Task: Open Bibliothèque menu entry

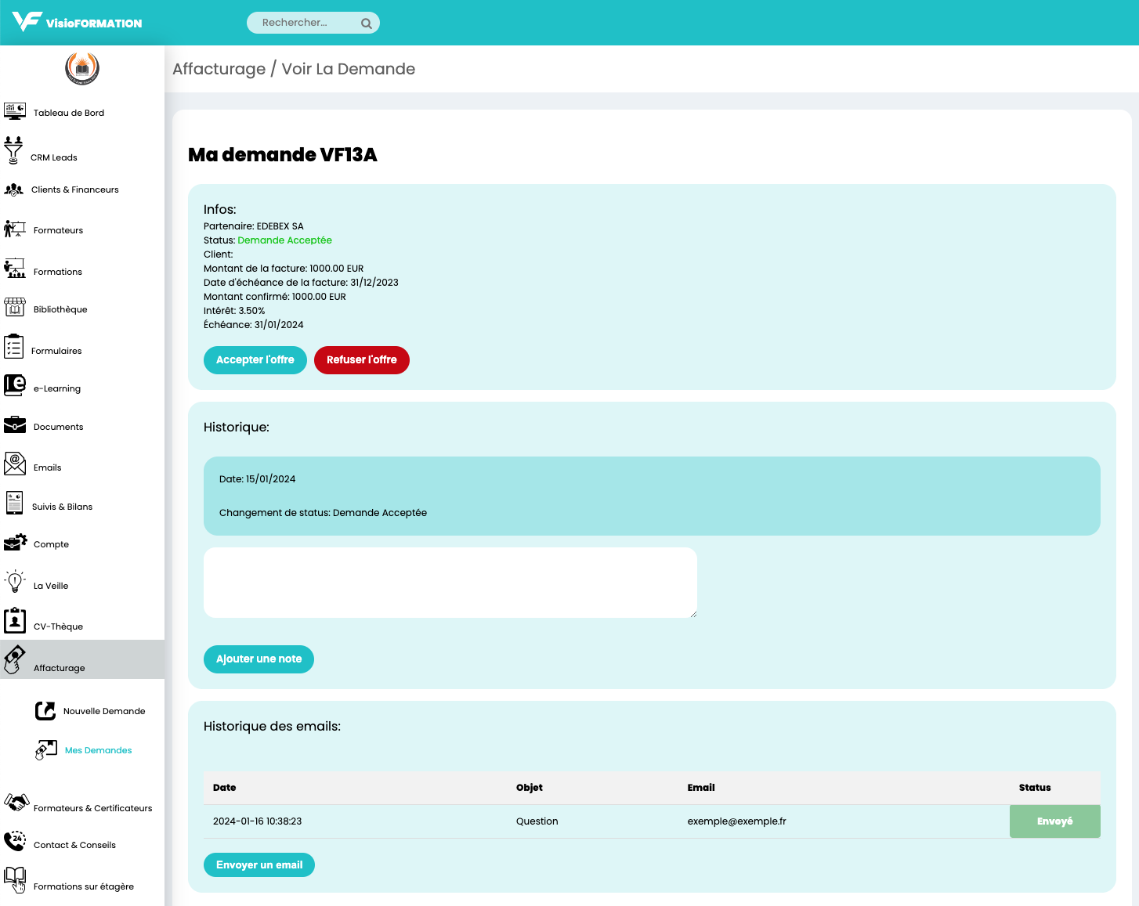Action: coord(60,309)
